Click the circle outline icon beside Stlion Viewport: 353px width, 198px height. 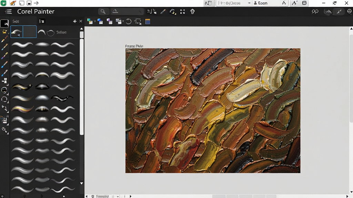click(51, 33)
